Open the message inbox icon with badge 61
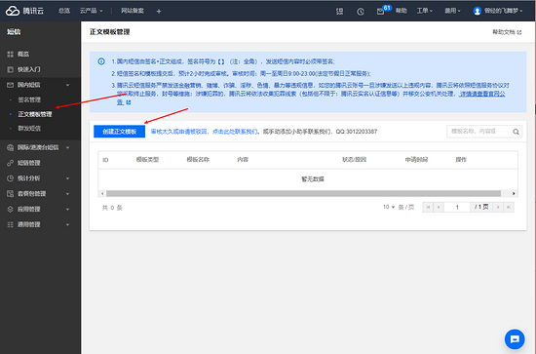Image resolution: width=536 pixels, height=354 pixels. [381, 11]
